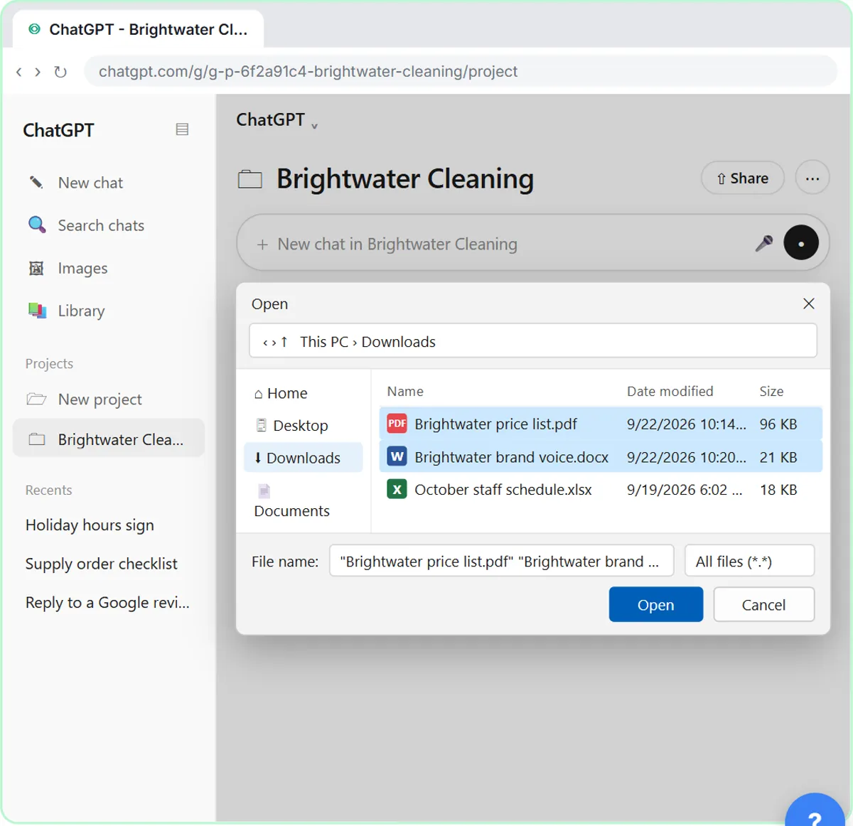Click the 96 KB size cell
The height and width of the screenshot is (826, 853).
tap(778, 424)
